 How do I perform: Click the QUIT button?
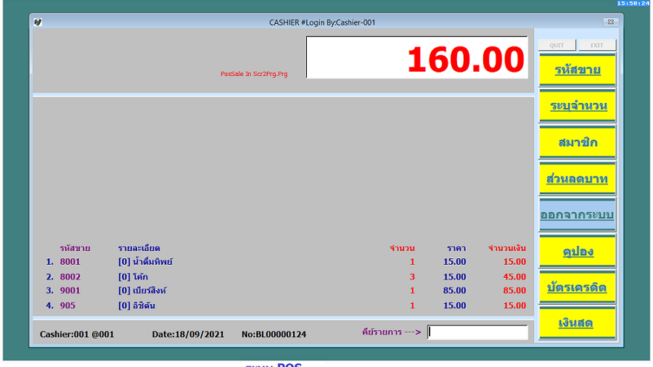[x=557, y=45]
